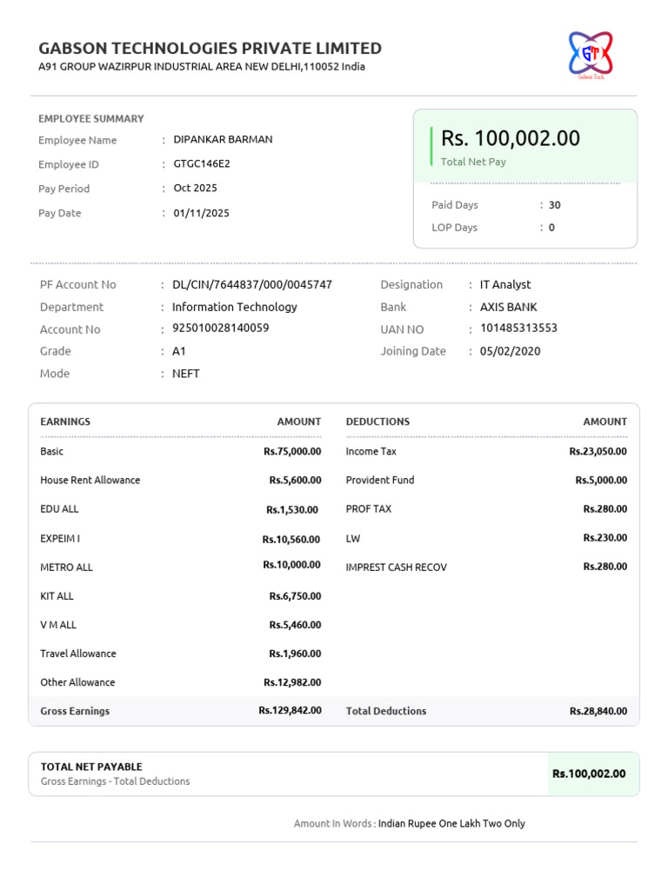Select the Paid Days value 30
The width and height of the screenshot is (668, 890).
tap(554, 205)
